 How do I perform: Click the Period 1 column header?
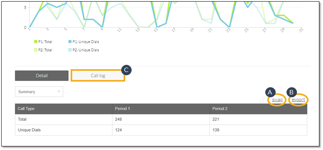[161, 109]
